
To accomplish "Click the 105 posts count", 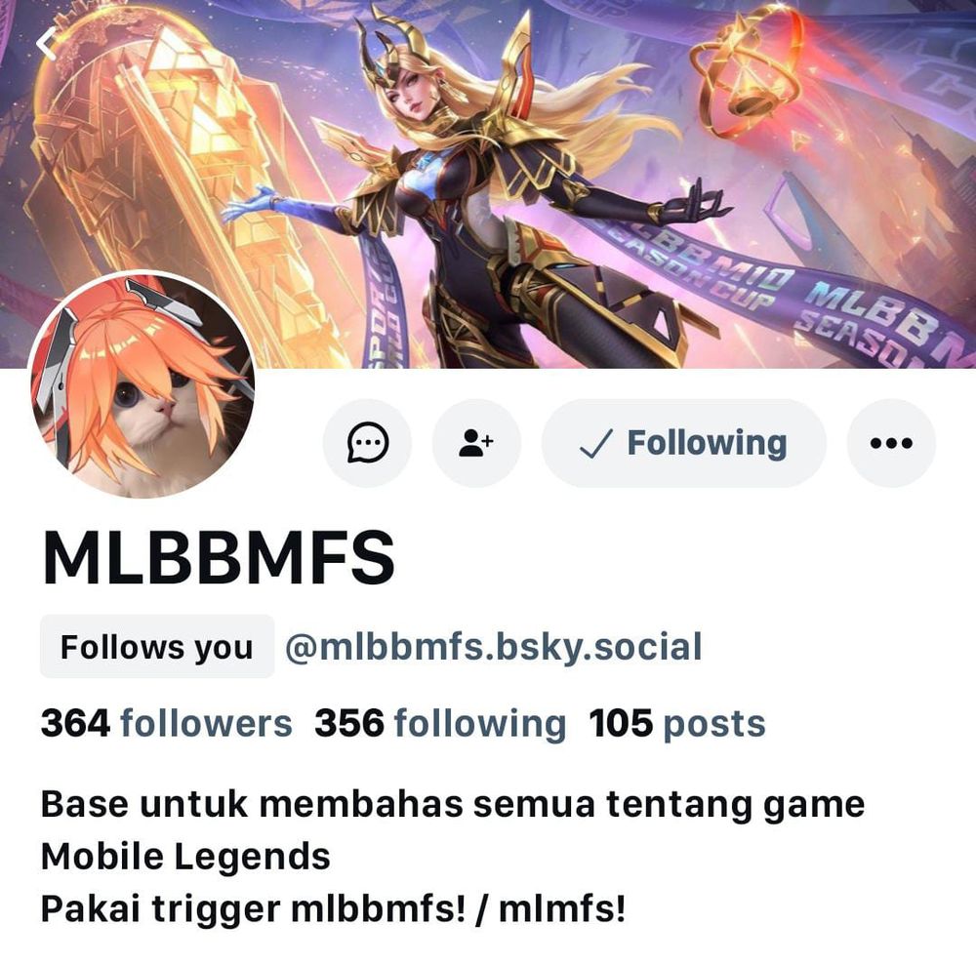I will click(x=677, y=723).
